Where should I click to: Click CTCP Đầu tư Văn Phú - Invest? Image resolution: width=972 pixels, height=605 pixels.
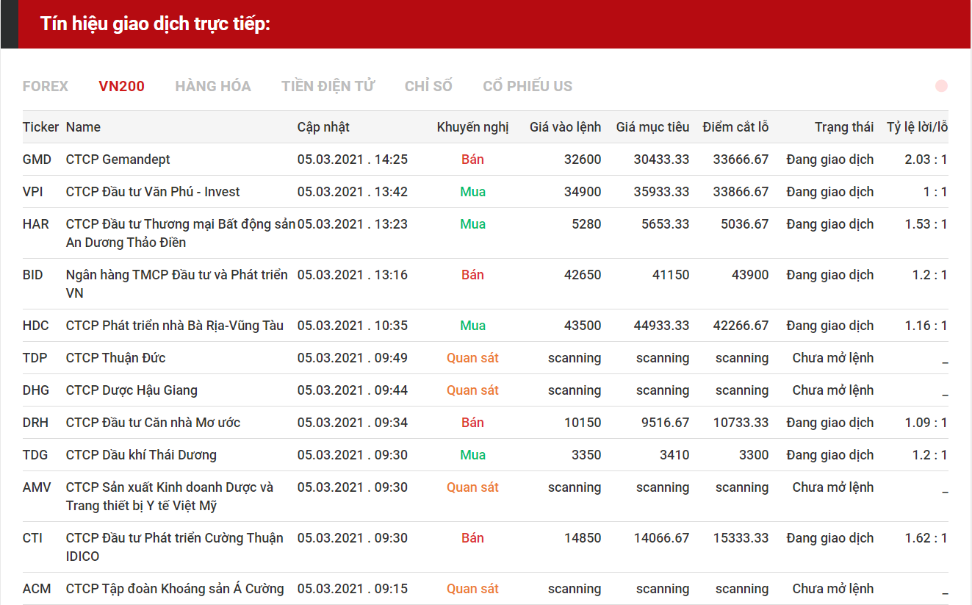pos(153,192)
